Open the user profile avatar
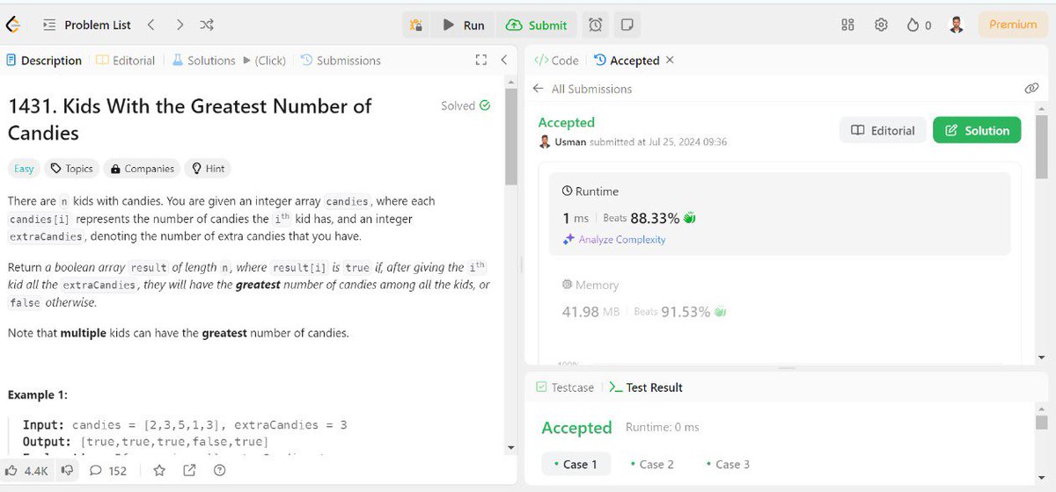 coord(957,25)
